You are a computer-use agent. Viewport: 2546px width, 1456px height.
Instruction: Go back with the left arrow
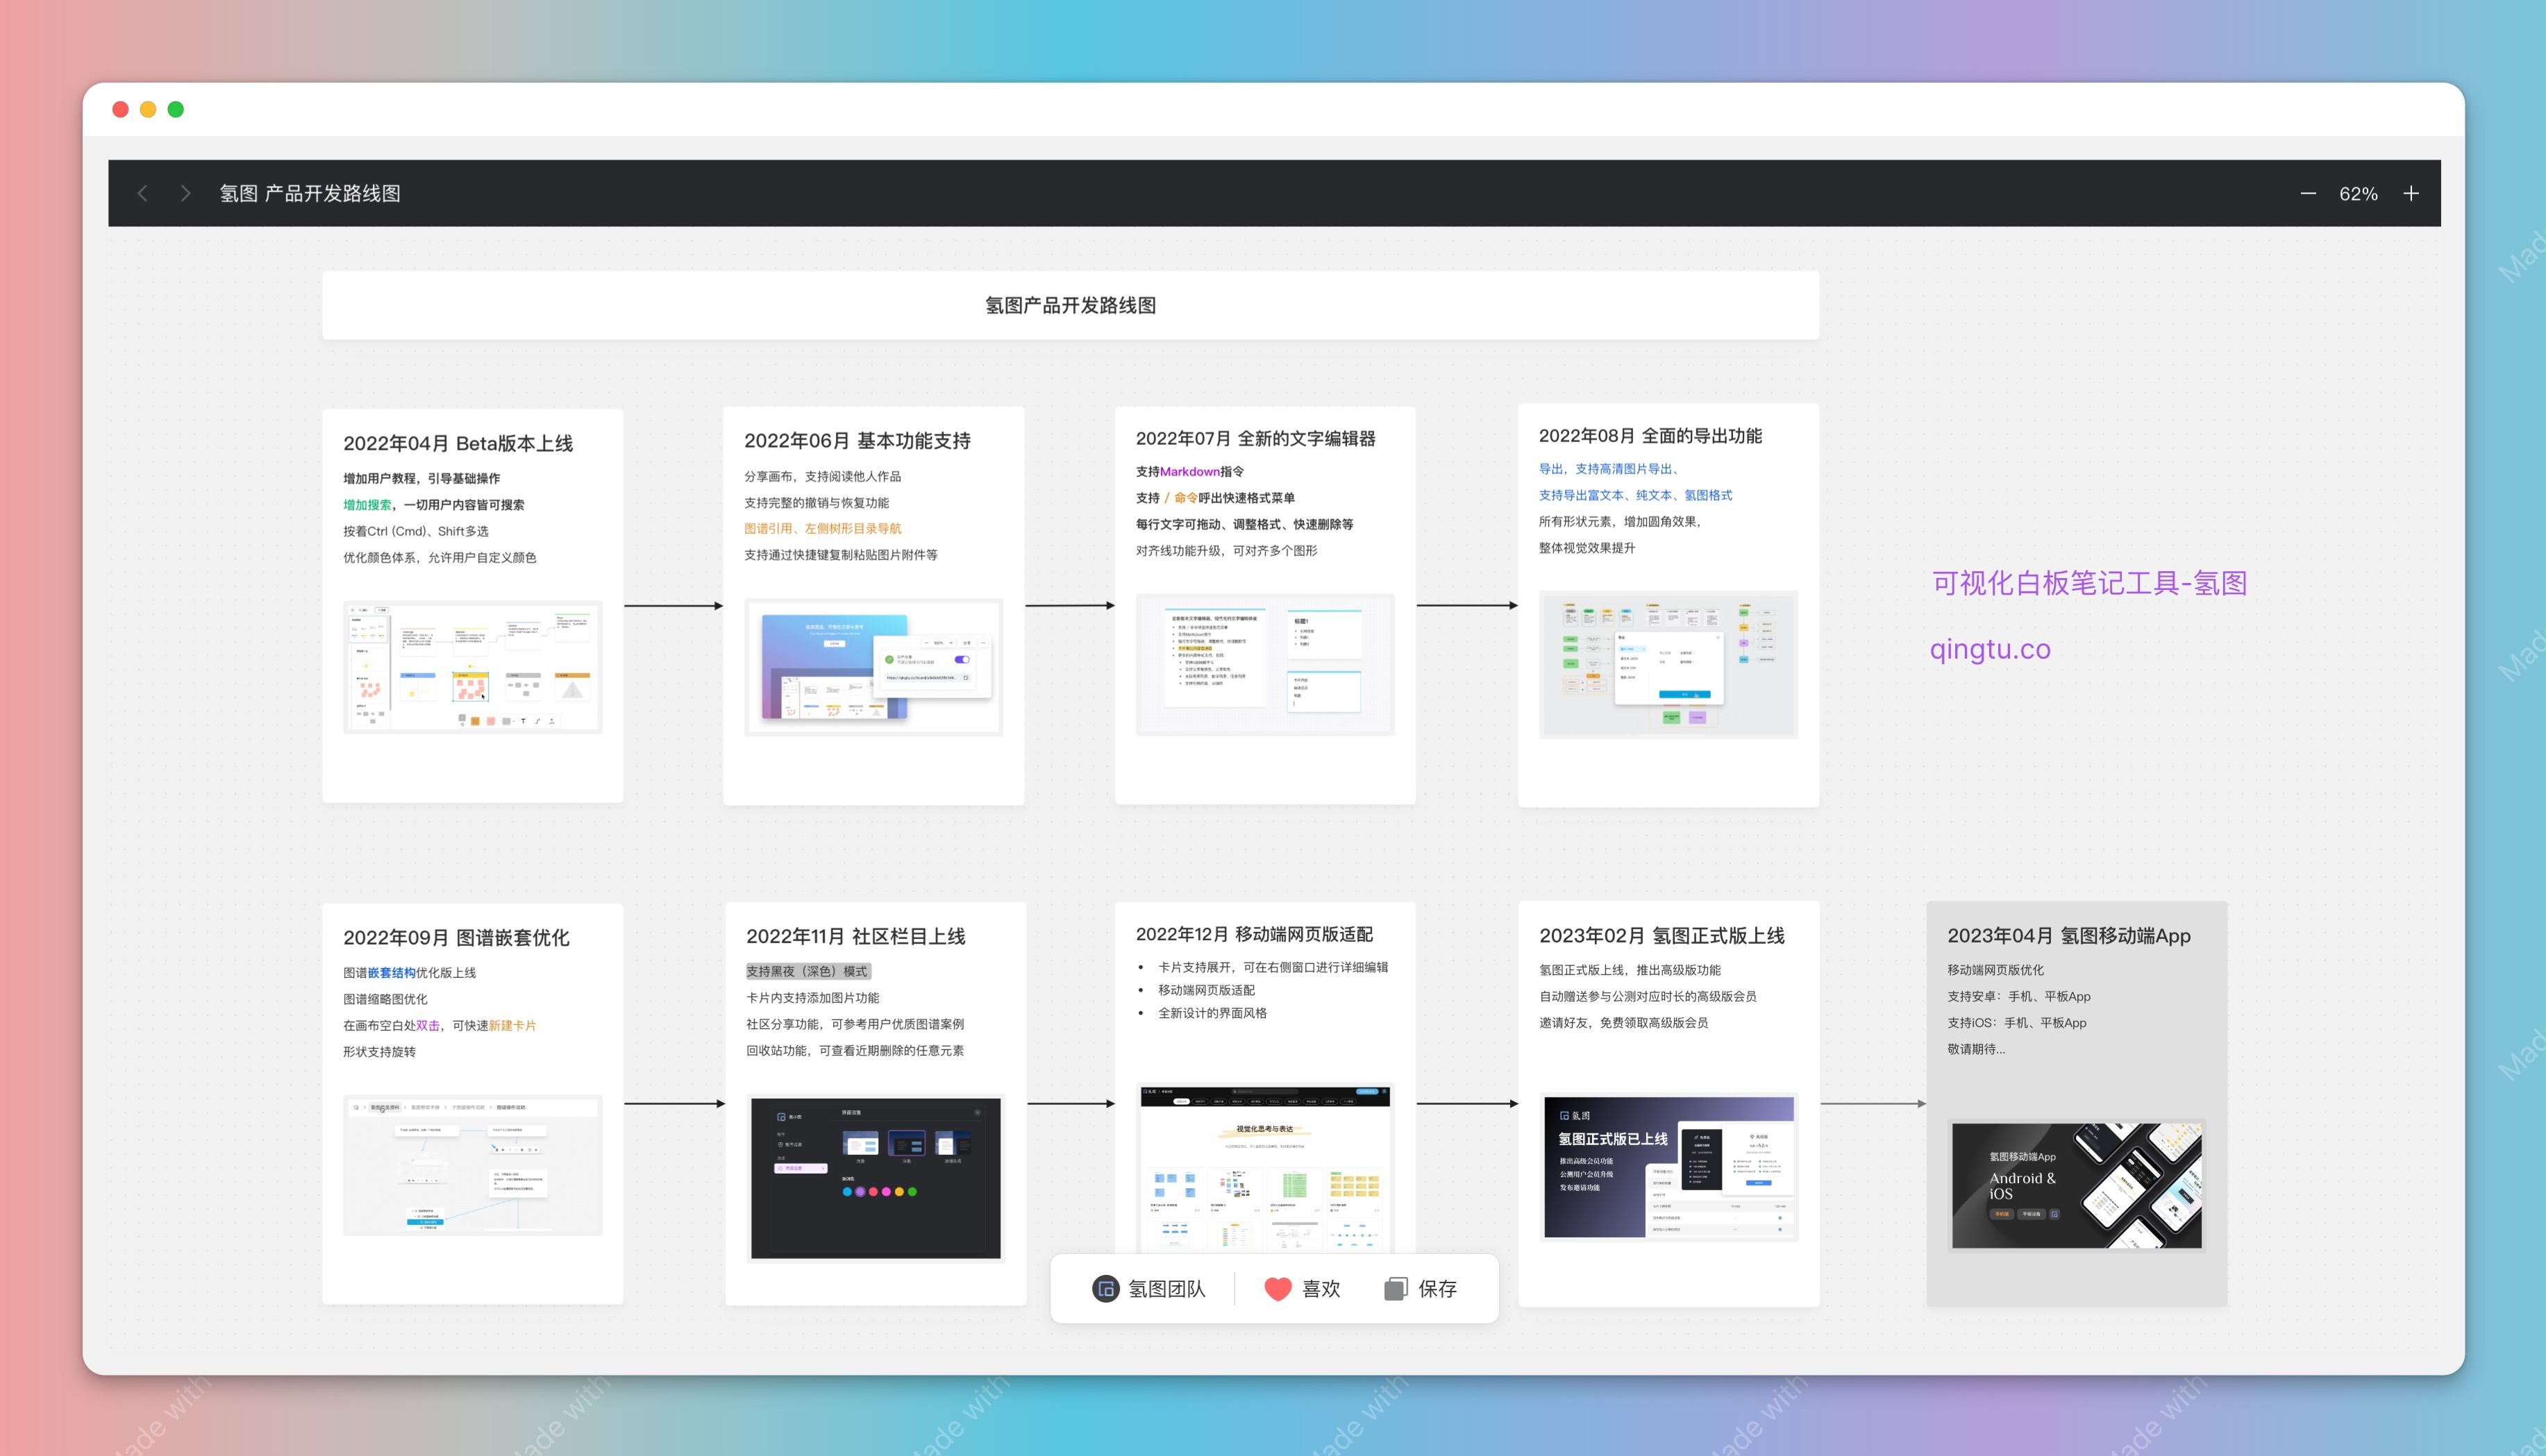[142, 194]
